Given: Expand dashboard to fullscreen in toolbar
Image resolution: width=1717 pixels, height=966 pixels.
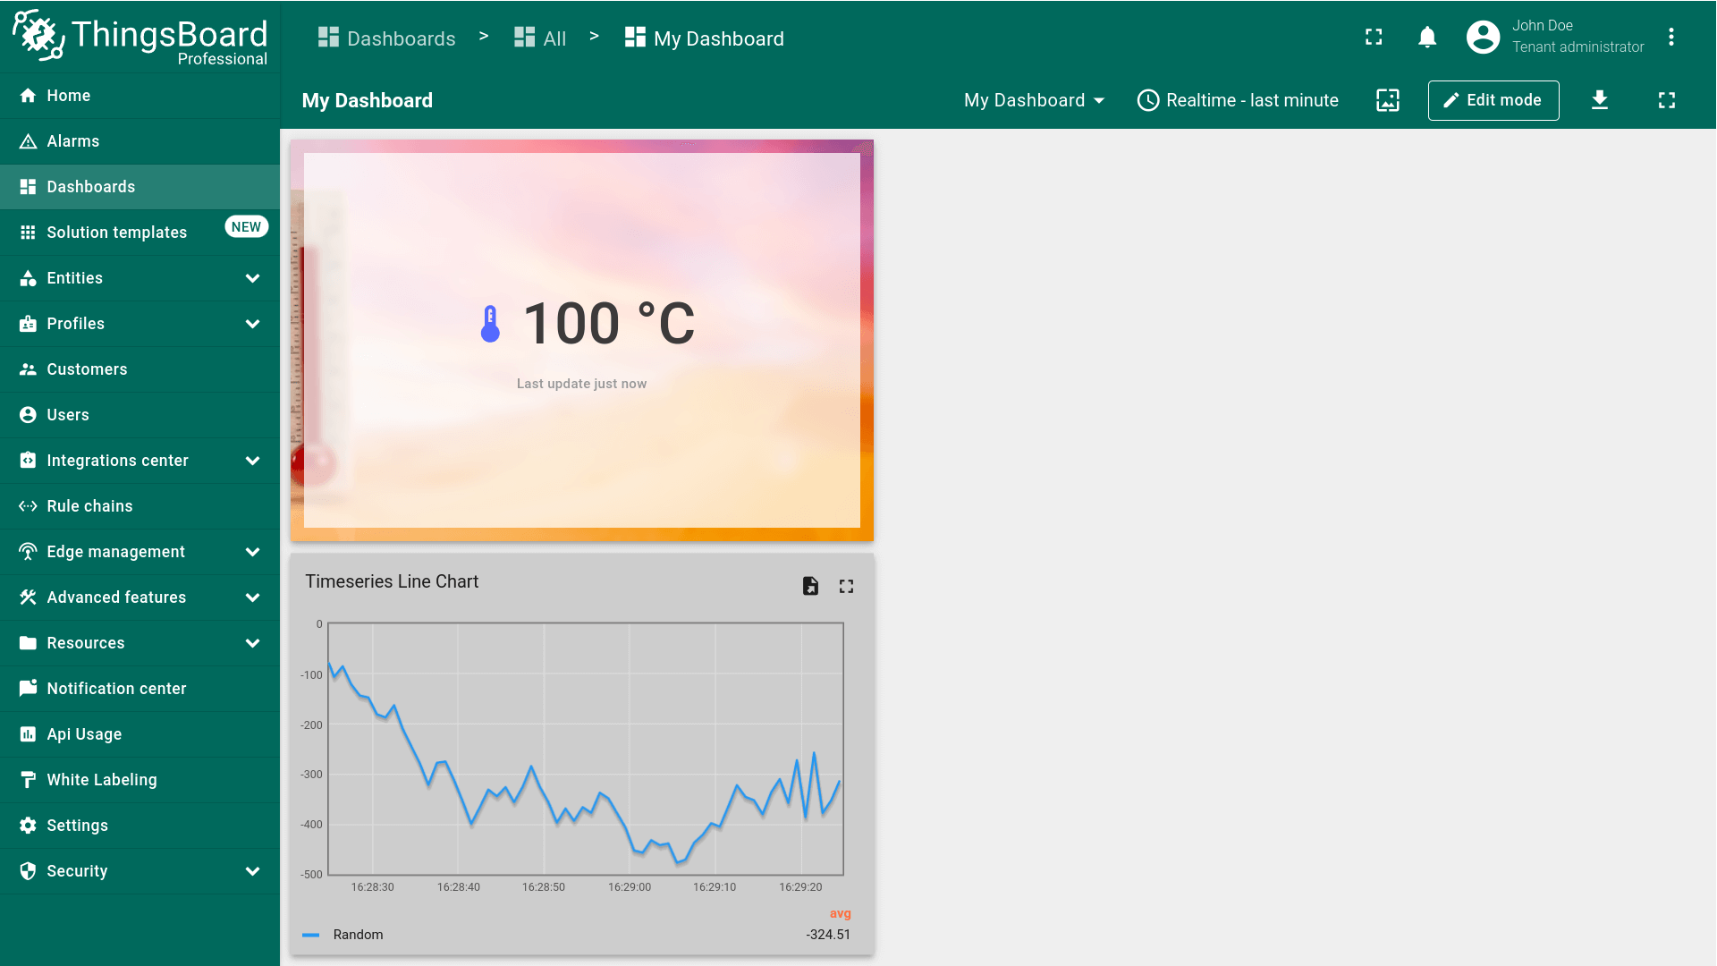Looking at the screenshot, I should point(1667,100).
